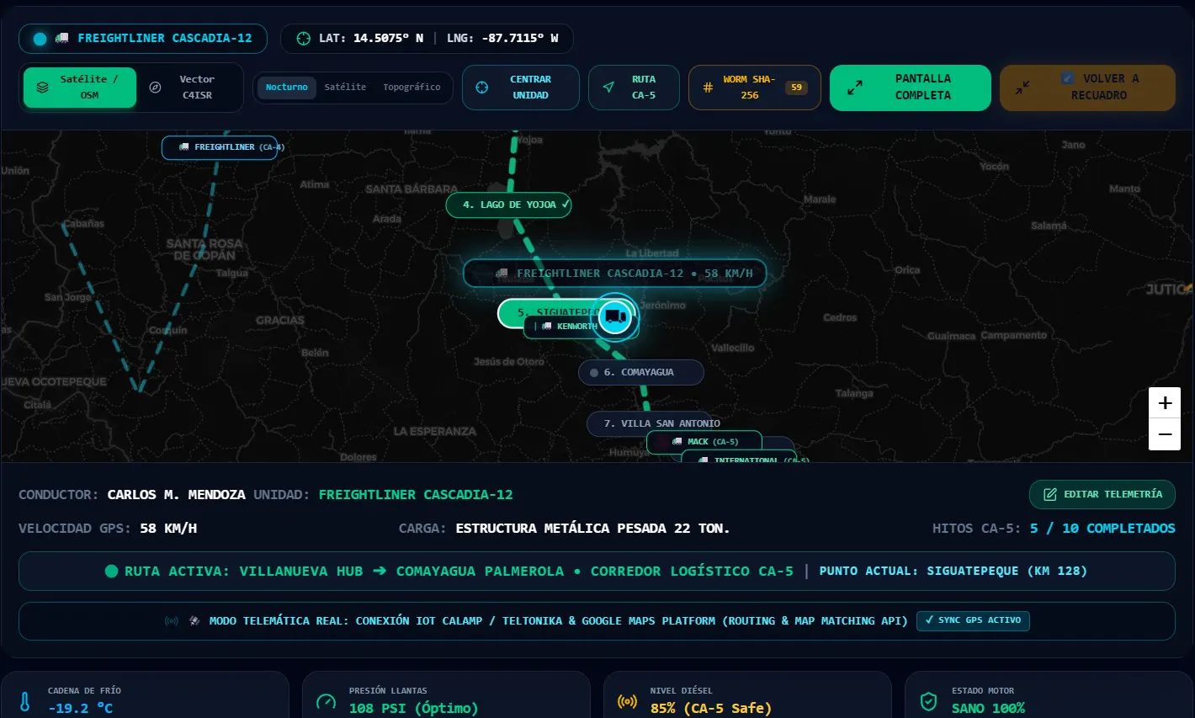Click the Freightliner Cascadia-12 unit chip at top
Screen dimensions: 1195x718
pyautogui.click(x=143, y=39)
